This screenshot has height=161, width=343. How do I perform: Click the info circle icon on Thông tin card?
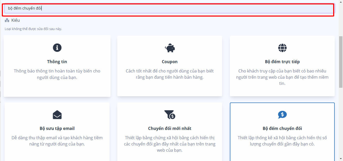pyautogui.click(x=57, y=48)
